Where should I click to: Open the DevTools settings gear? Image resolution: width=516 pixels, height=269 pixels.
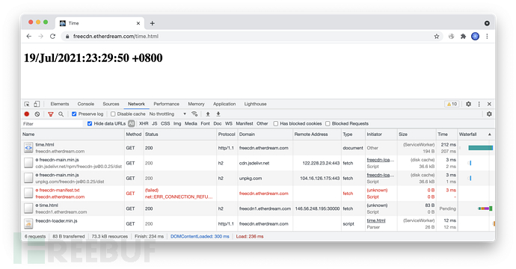[468, 104]
